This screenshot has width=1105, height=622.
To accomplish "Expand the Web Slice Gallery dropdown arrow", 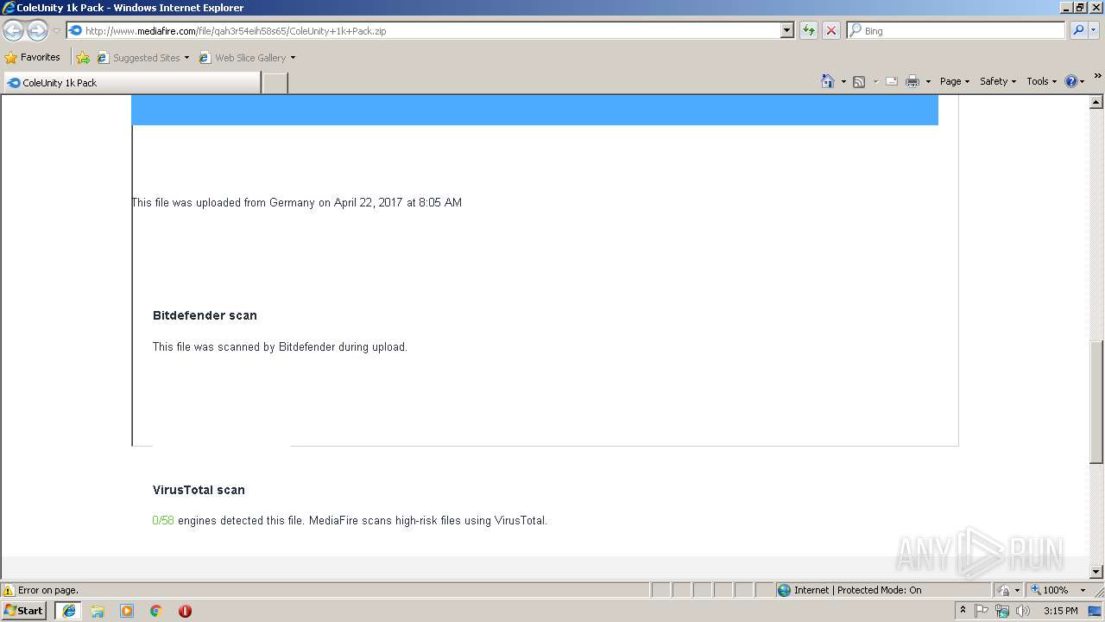I will 293,58.
